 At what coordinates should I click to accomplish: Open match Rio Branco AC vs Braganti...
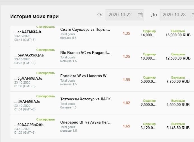85,53
